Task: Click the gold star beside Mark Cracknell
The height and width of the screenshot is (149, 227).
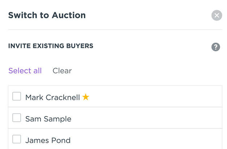Action: (x=86, y=97)
